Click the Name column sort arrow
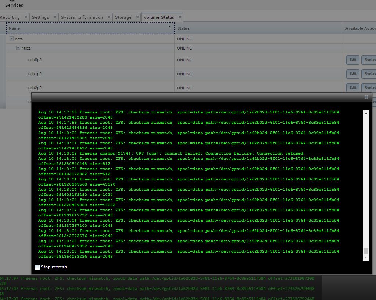Viewport: 376px width, 300px height. (x=169, y=27)
